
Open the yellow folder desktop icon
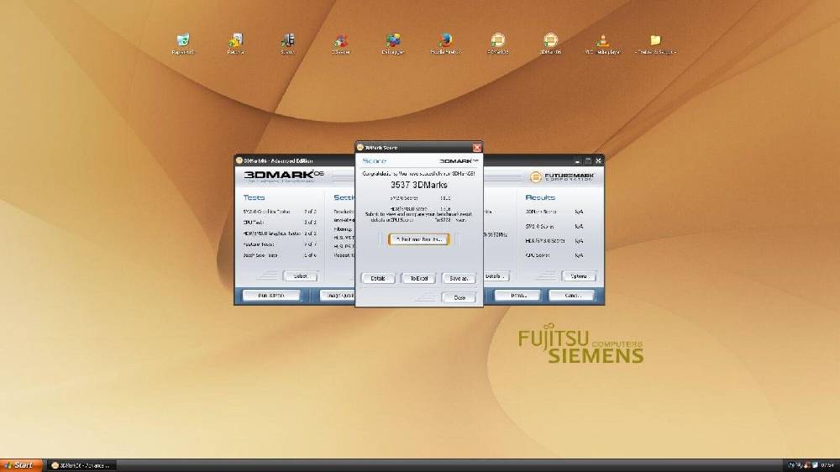click(655, 44)
